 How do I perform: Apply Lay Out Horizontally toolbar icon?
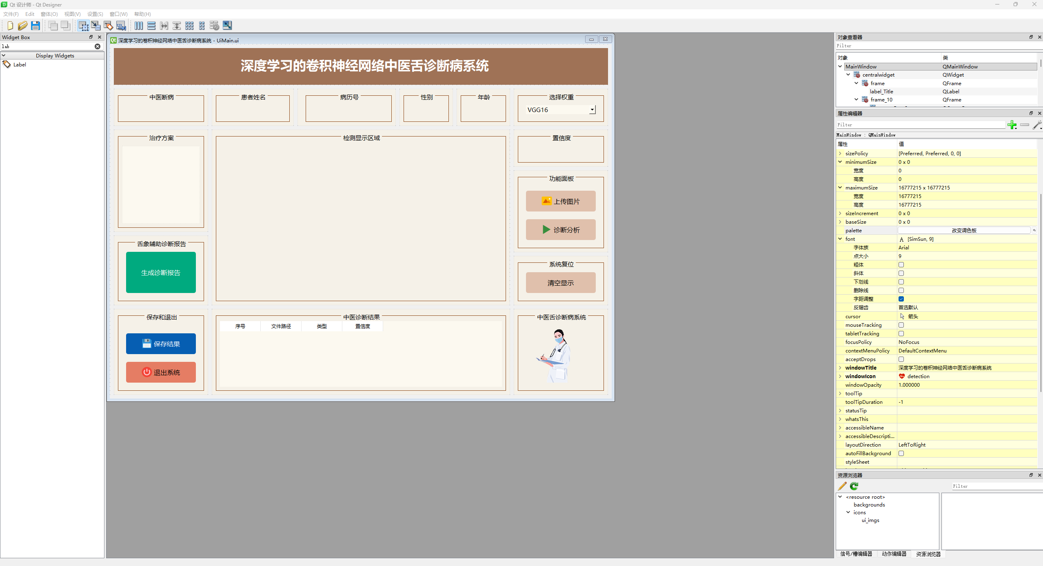pyautogui.click(x=139, y=26)
